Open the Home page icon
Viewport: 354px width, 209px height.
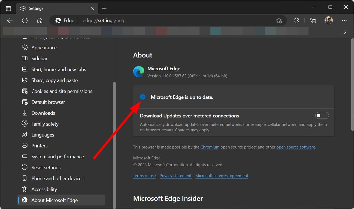point(40,20)
